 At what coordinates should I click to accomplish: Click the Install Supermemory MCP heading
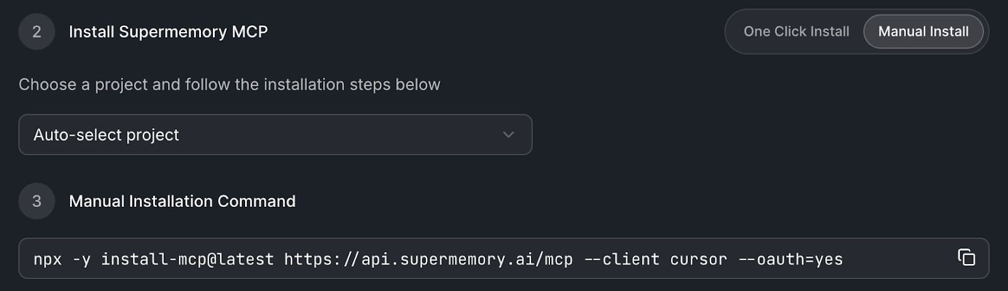point(168,31)
